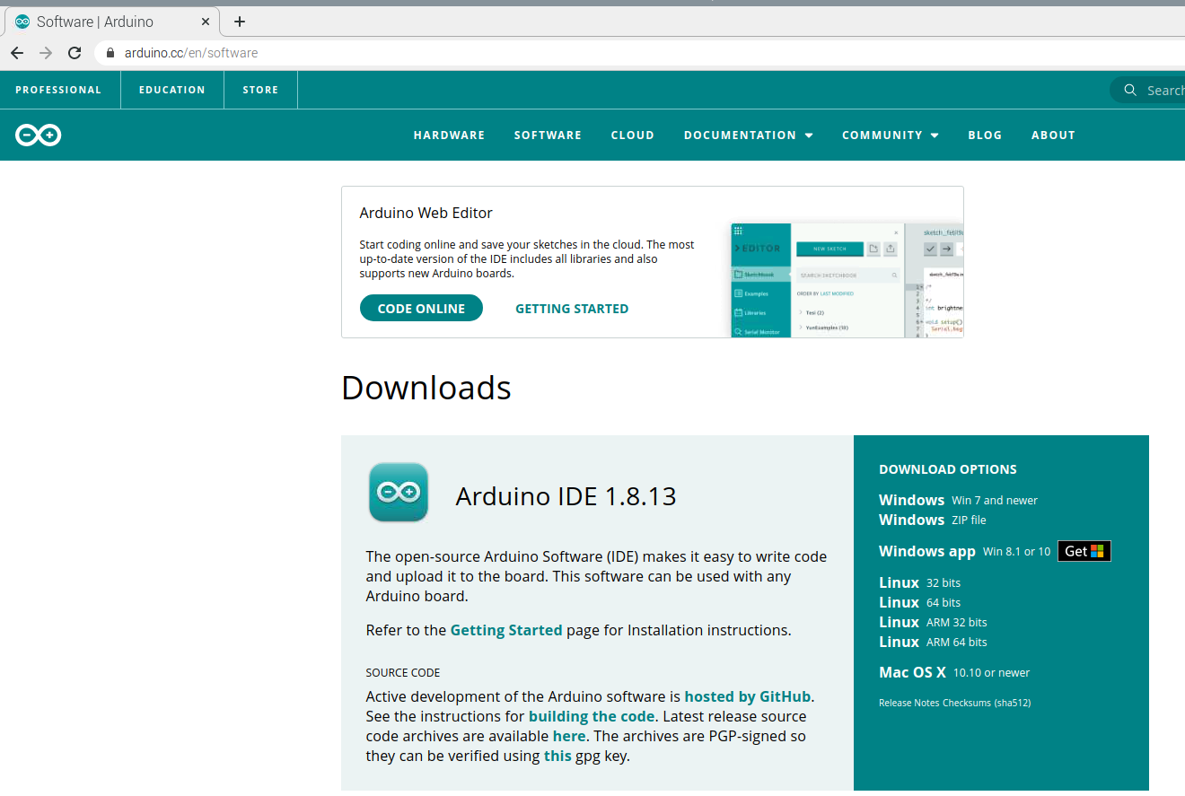The width and height of the screenshot is (1185, 796).
Task: Download the Windows ZIP file
Action: (932, 520)
